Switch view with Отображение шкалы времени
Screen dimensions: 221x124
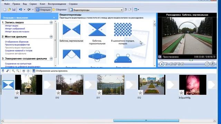click(x=50, y=71)
